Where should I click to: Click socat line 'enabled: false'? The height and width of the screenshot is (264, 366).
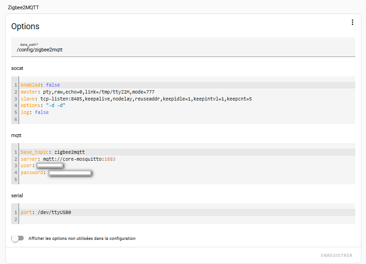point(187,85)
